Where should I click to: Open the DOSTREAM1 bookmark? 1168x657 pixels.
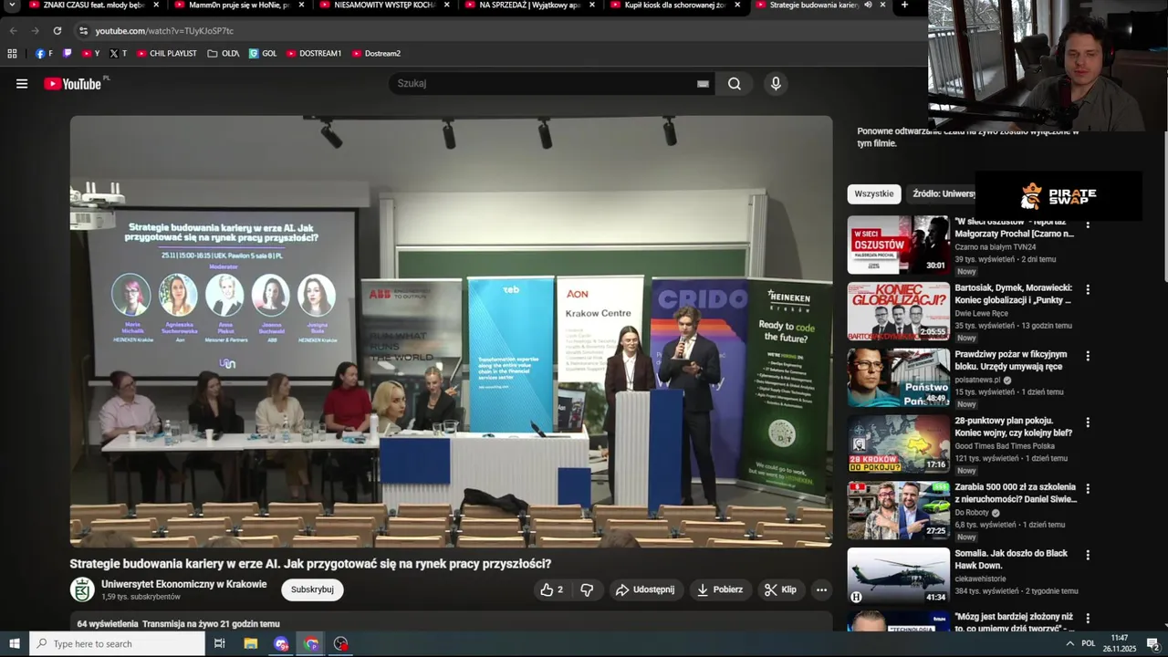pyautogui.click(x=314, y=54)
